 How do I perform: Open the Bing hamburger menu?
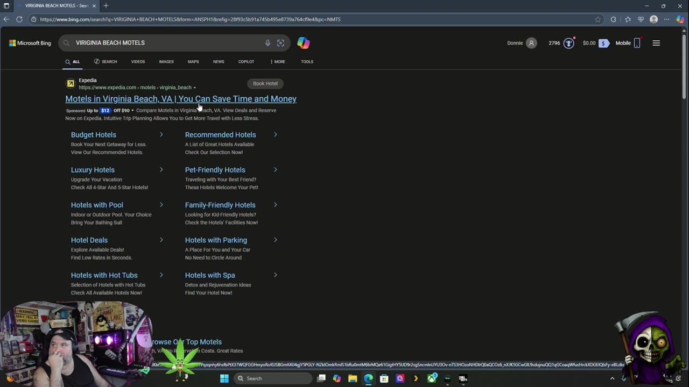[656, 43]
